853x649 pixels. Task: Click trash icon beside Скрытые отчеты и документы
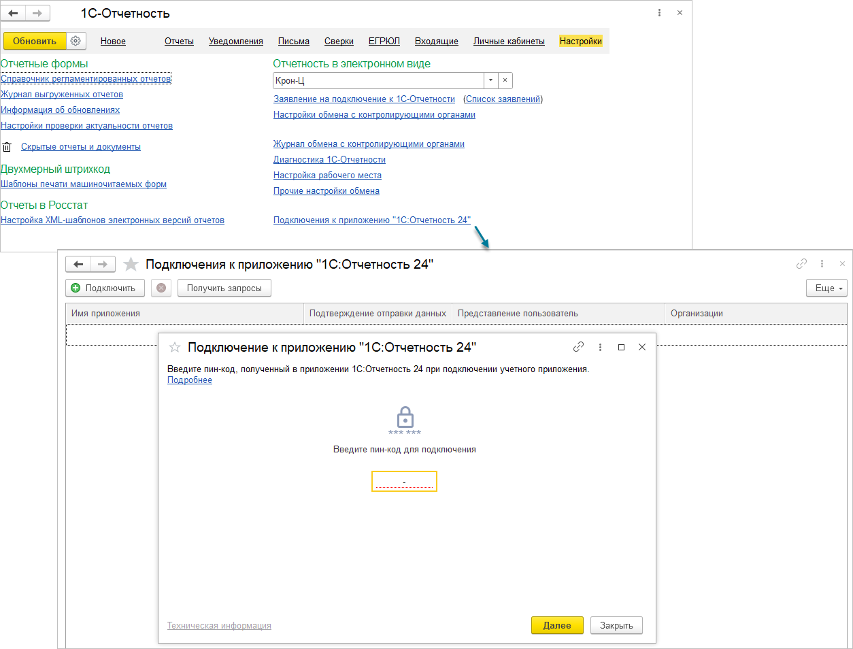click(x=7, y=147)
